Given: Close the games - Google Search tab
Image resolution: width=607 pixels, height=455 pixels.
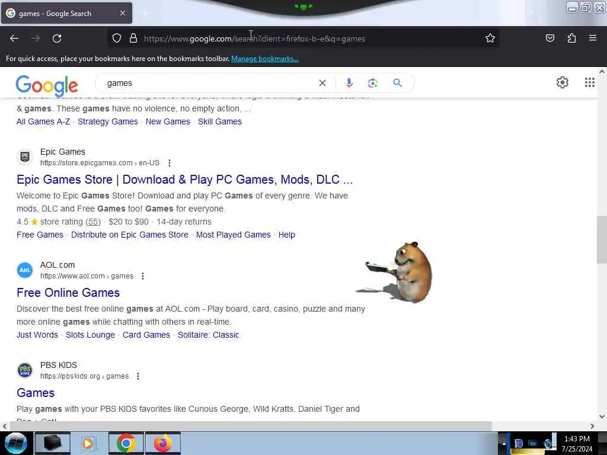Looking at the screenshot, I should pyautogui.click(x=122, y=13).
